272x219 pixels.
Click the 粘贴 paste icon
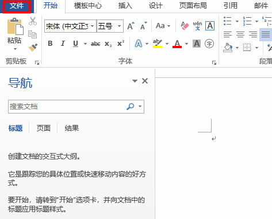point(15,26)
